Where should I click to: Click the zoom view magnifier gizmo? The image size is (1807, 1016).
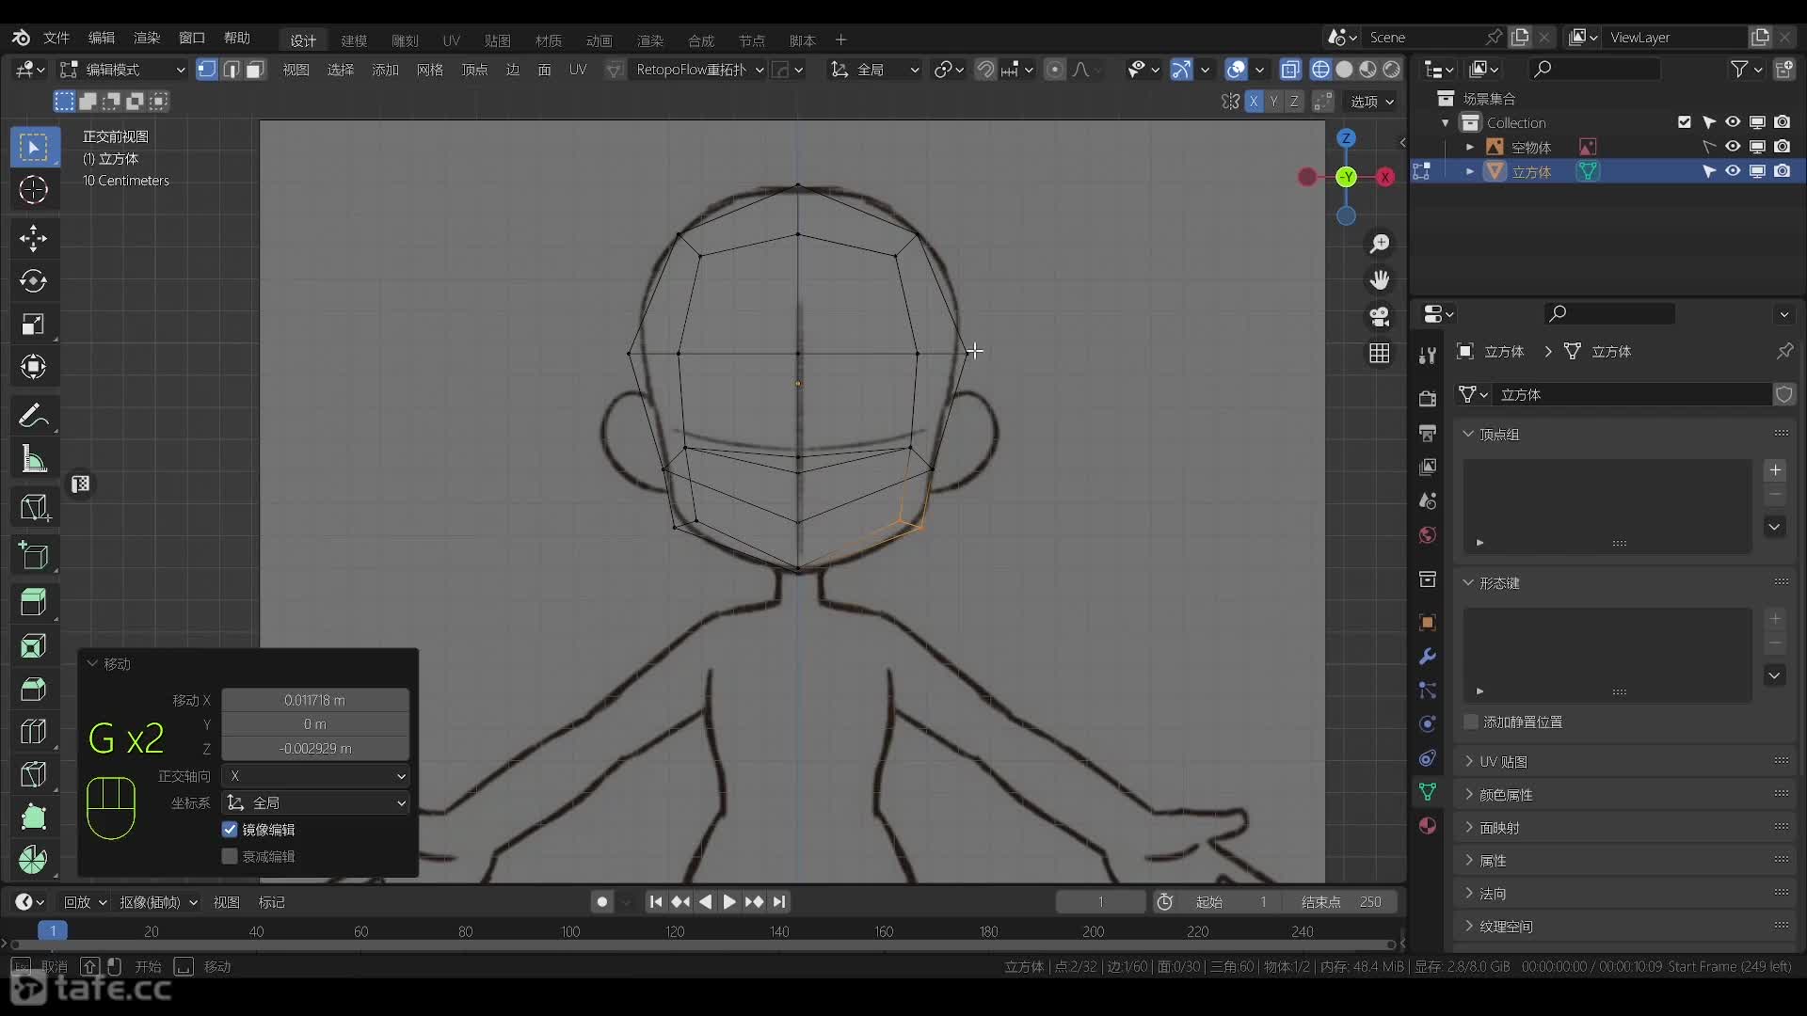pyautogui.click(x=1380, y=244)
